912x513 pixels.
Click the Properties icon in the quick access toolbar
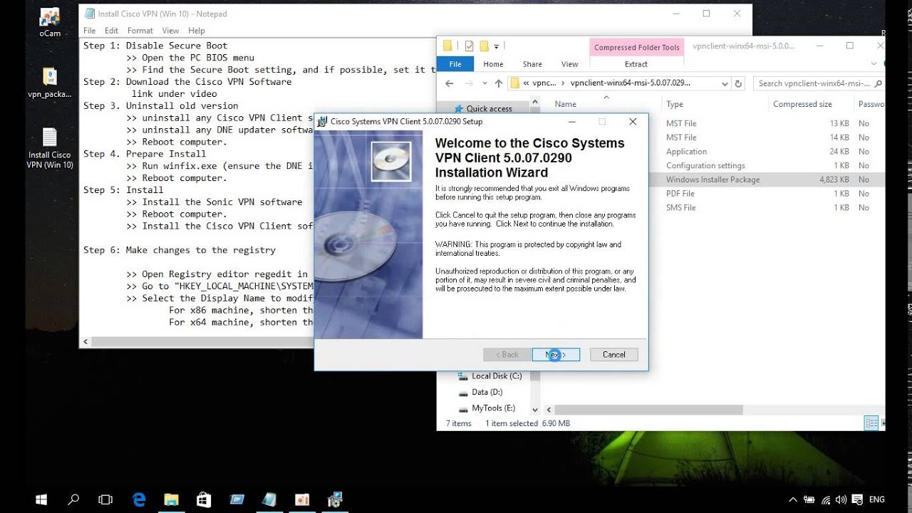tap(469, 46)
